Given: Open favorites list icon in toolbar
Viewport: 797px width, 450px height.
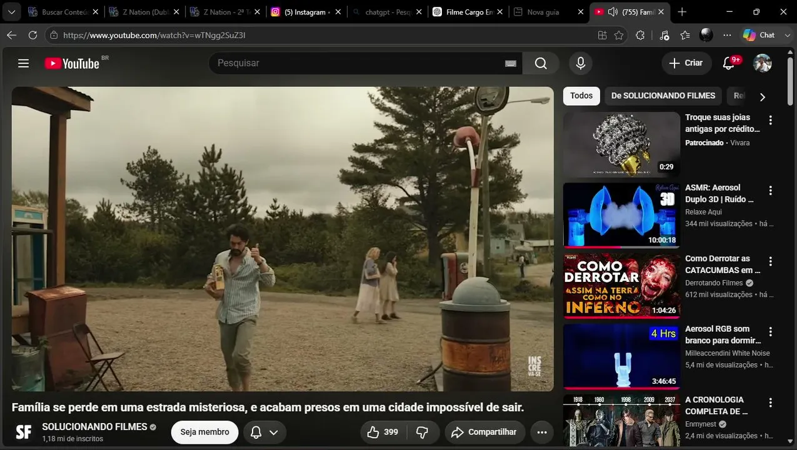Looking at the screenshot, I should (x=685, y=35).
